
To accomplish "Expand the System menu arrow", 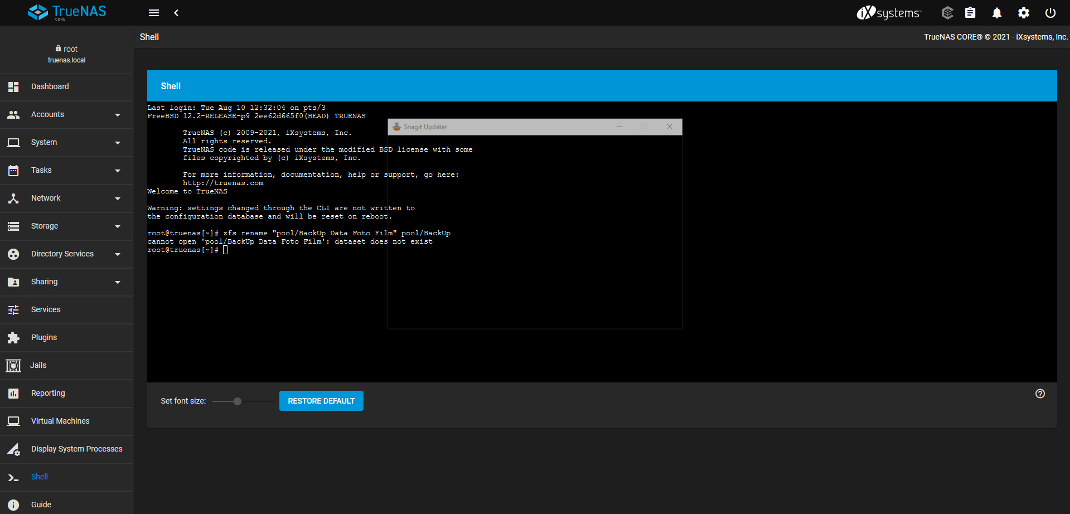I will tap(118, 143).
